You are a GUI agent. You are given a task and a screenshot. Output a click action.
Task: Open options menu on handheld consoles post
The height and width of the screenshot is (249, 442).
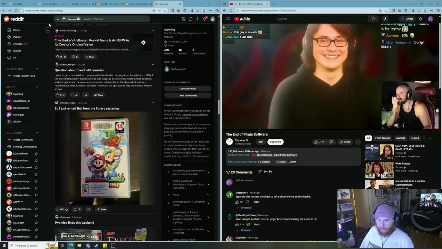pyautogui.click(x=153, y=64)
